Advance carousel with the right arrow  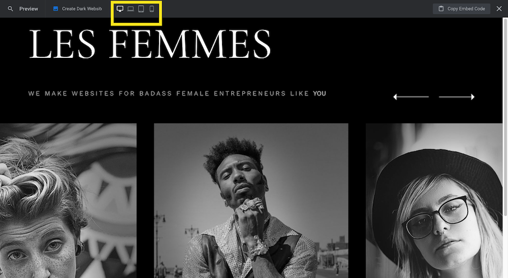point(457,97)
